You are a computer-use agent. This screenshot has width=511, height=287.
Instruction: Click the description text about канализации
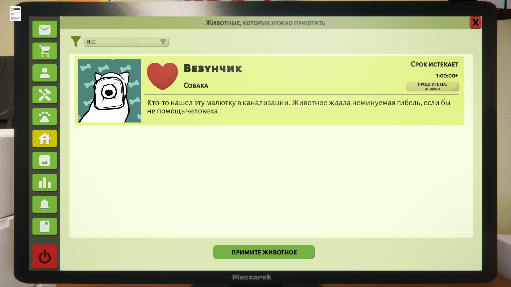[x=299, y=107]
